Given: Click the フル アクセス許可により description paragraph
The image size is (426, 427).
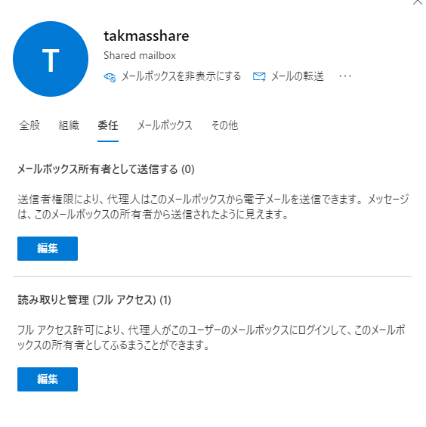Looking at the screenshot, I should click(211, 338).
